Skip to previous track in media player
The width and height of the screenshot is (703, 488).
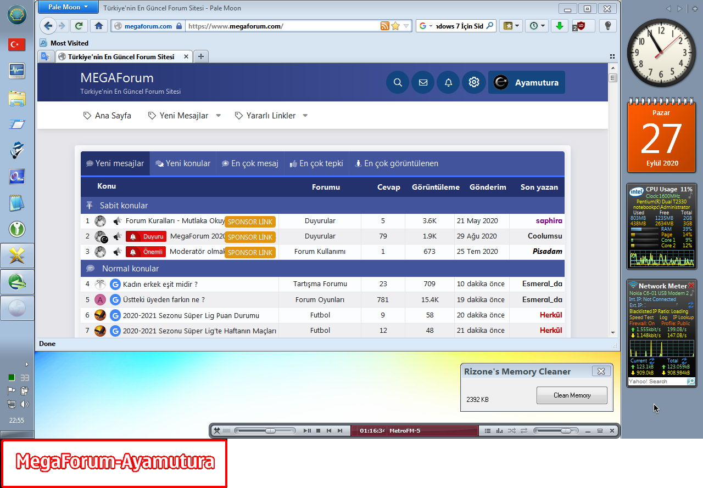329,431
